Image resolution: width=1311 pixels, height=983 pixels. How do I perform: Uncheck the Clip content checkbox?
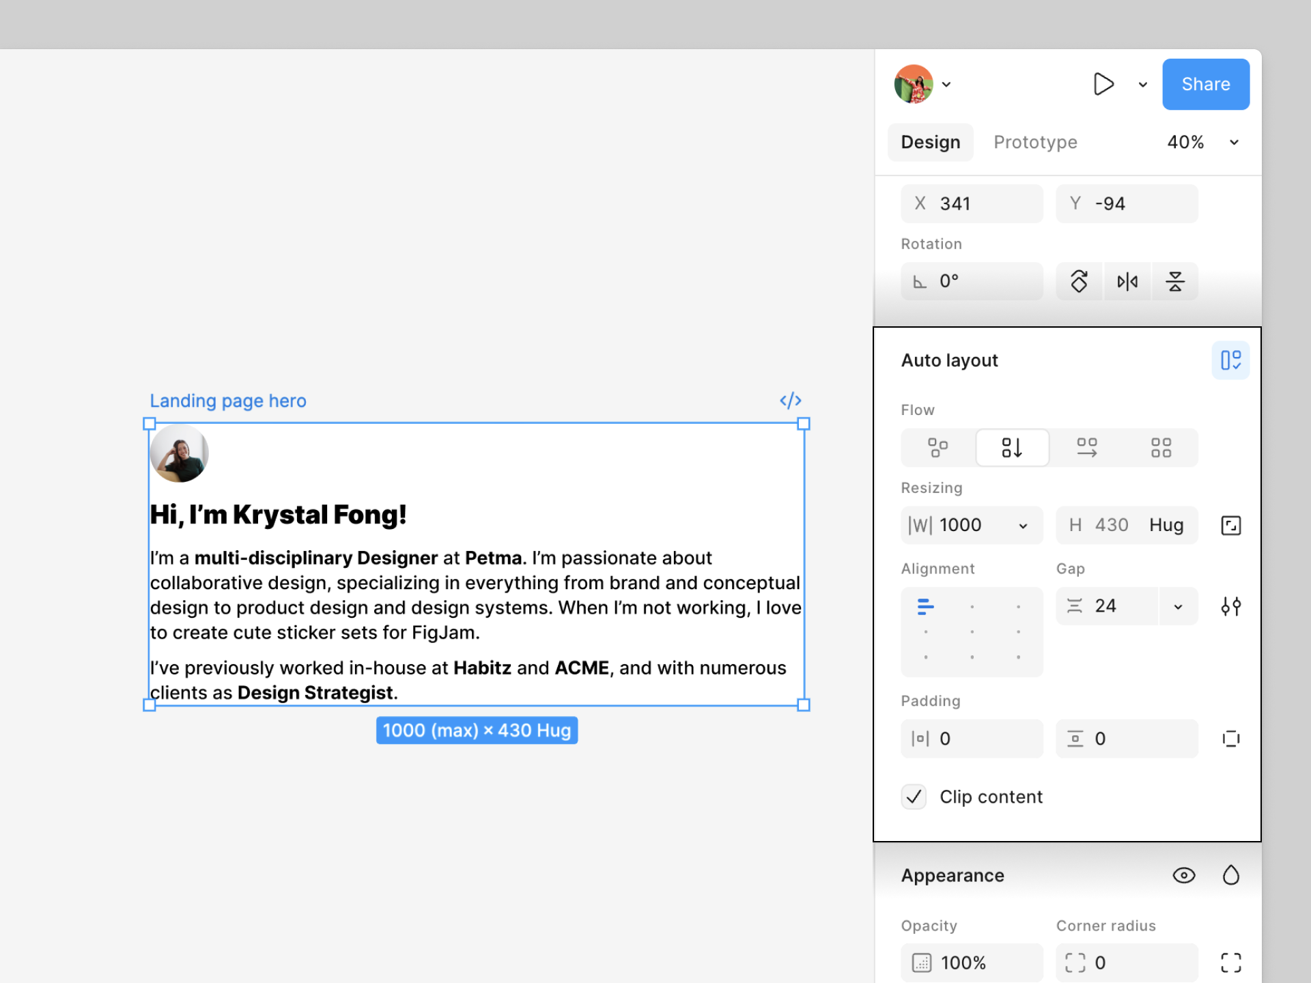pos(914,797)
